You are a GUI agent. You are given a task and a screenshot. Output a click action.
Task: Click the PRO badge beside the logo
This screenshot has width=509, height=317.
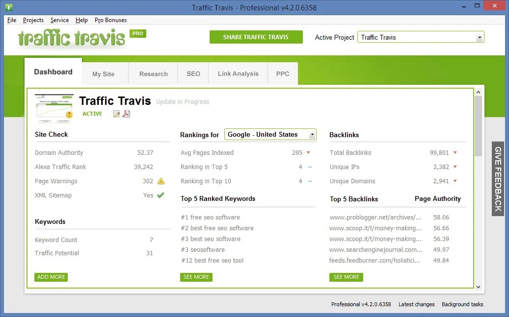tap(138, 33)
